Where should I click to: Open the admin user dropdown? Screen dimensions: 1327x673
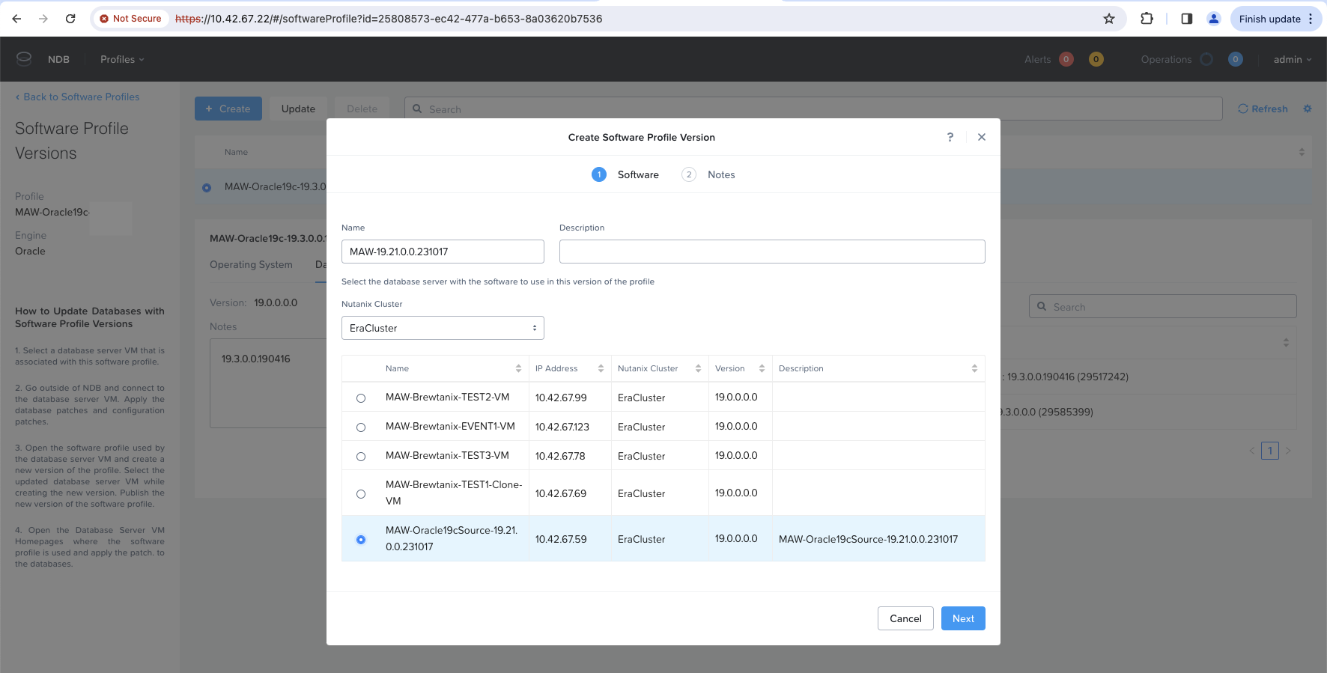tap(1293, 59)
